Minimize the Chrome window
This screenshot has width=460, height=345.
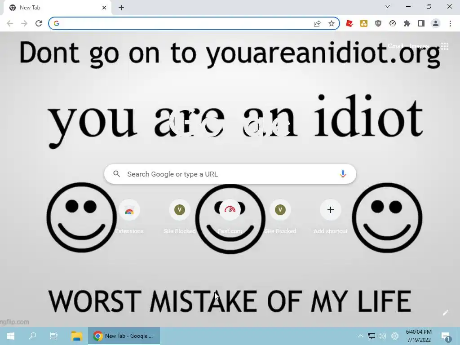408,6
